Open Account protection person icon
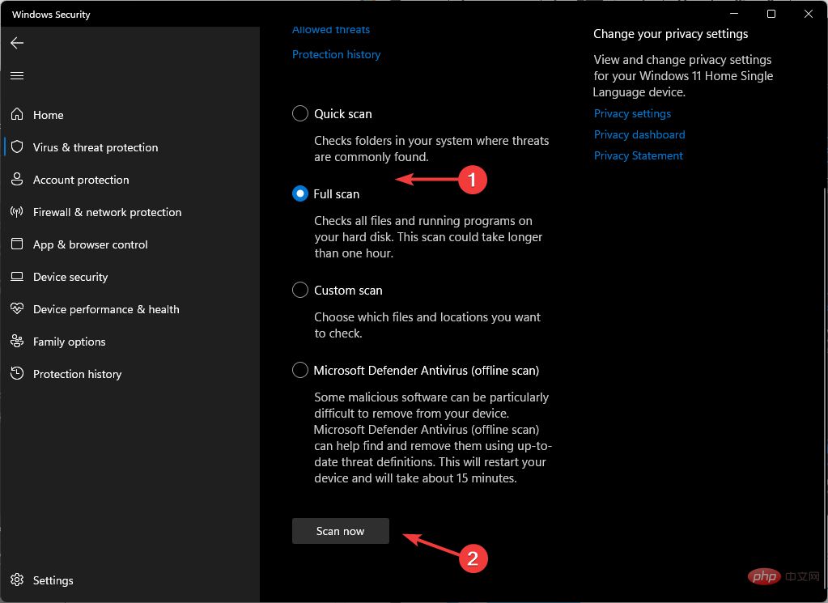 [17, 180]
